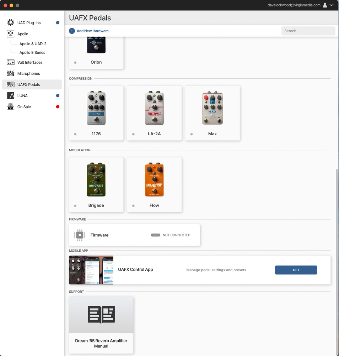This screenshot has width=339, height=356.
Task: Open the On Sale store icon
Action: [11, 107]
